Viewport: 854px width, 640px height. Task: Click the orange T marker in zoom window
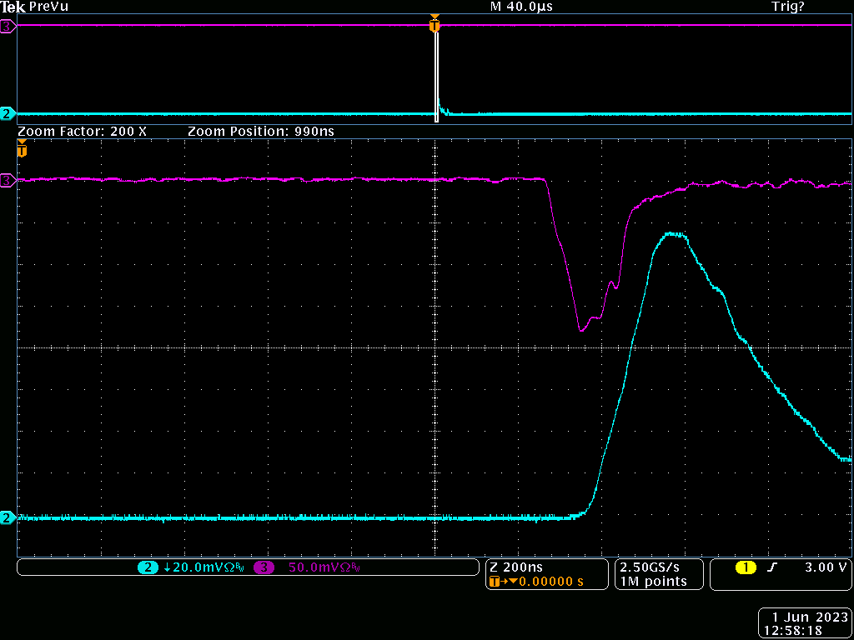tap(22, 150)
